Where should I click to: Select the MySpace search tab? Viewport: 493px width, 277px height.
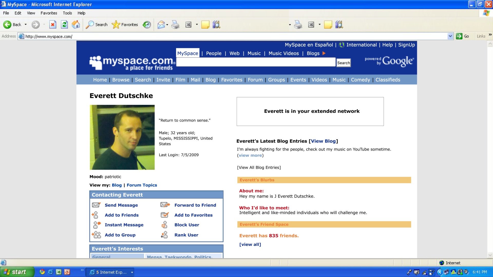[188, 53]
